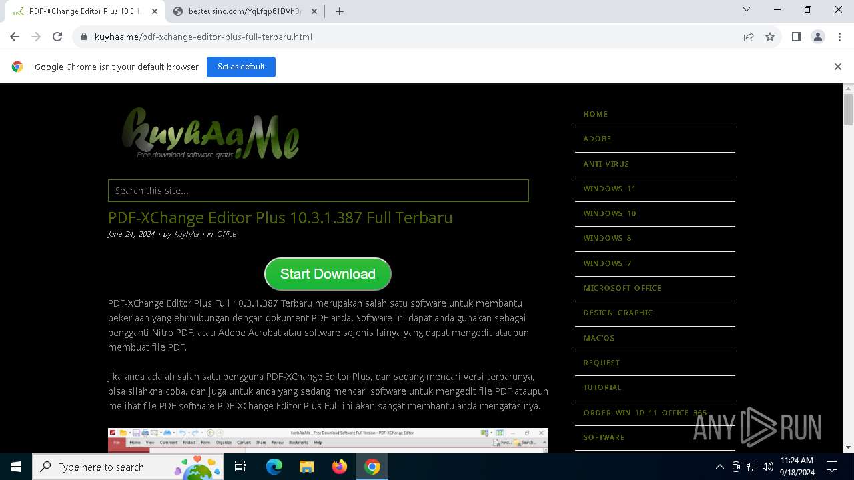Click the taskbar search box
The height and width of the screenshot is (480, 854).
pos(129,467)
